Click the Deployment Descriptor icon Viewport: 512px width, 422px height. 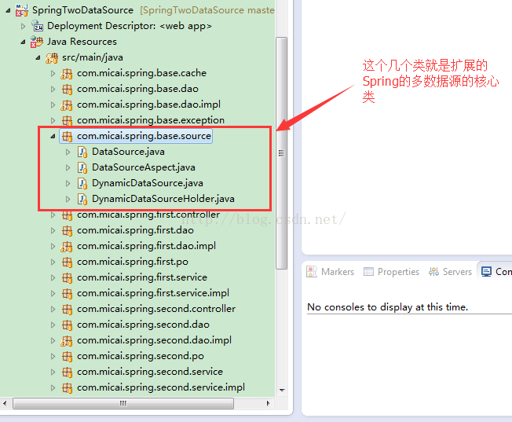click(37, 26)
